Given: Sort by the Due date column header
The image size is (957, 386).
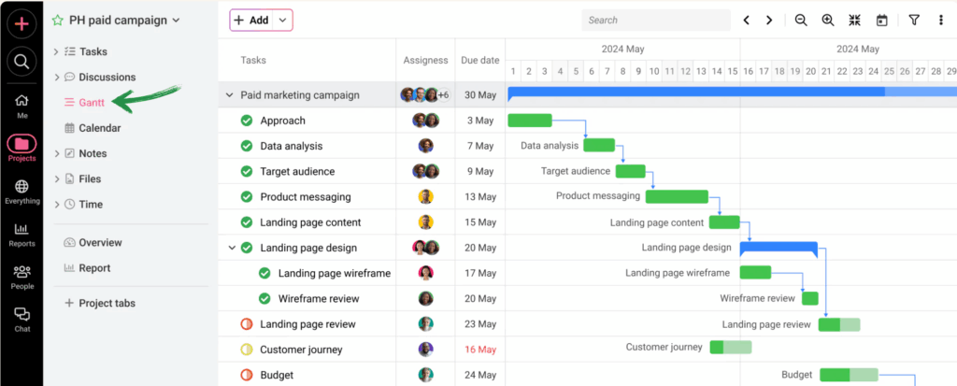Looking at the screenshot, I should [x=479, y=60].
